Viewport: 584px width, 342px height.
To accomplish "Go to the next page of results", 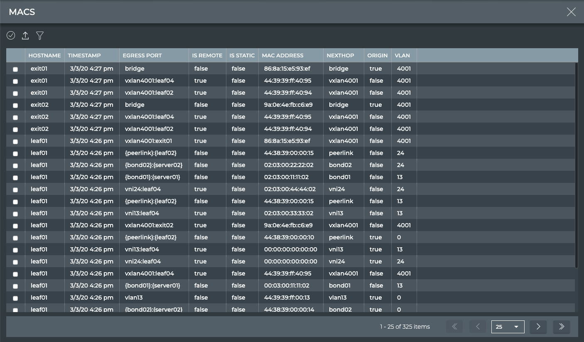I will pyautogui.click(x=538, y=327).
